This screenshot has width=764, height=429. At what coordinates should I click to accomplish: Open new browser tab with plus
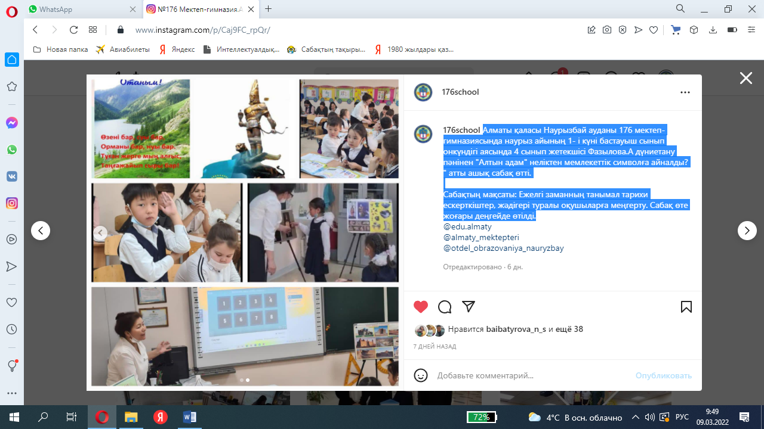tap(269, 9)
